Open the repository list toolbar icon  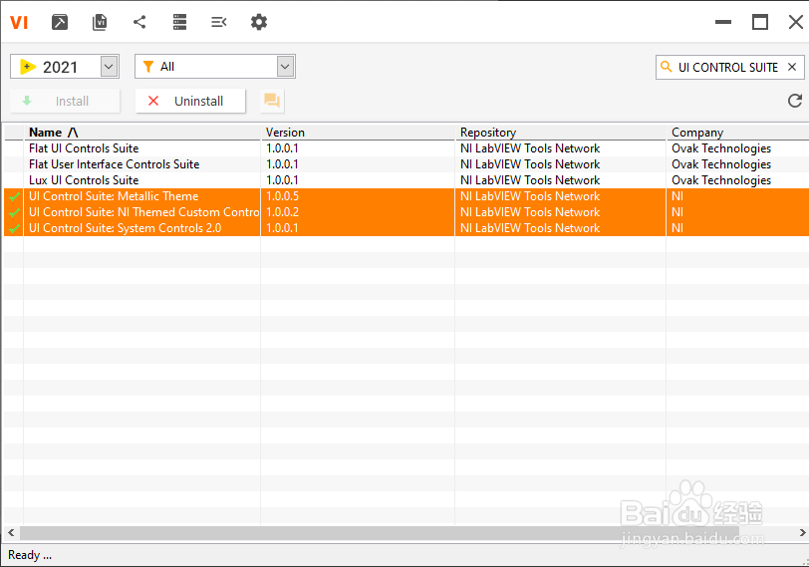click(179, 22)
